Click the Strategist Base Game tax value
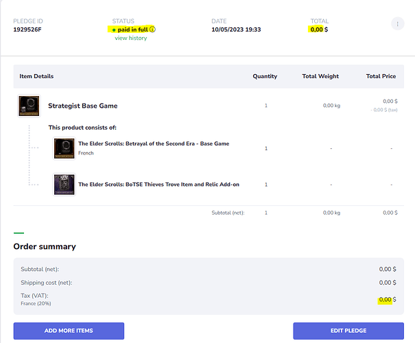 pyautogui.click(x=384, y=110)
